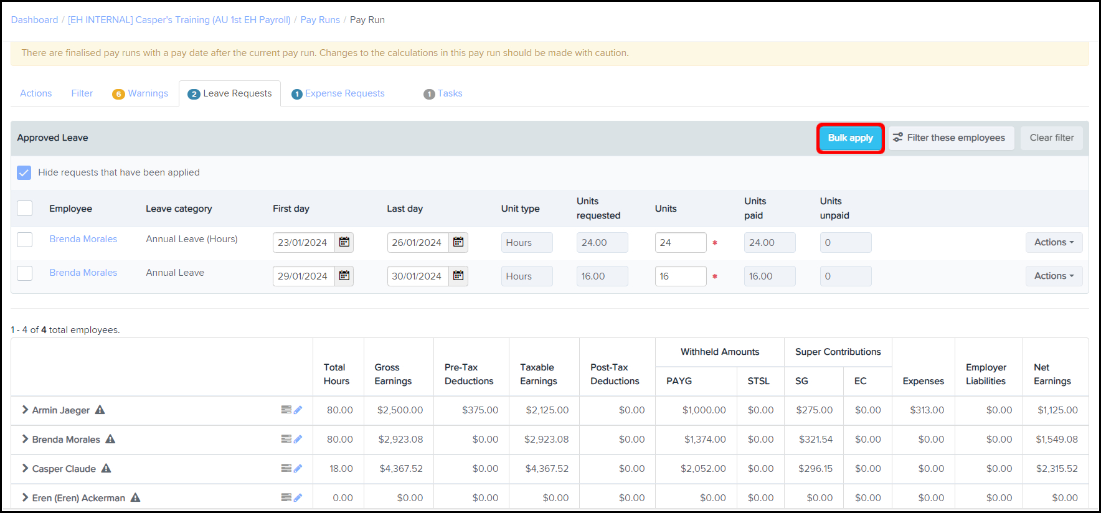This screenshot has width=1101, height=513.
Task: Switch to the Warnings tab
Action: (141, 93)
